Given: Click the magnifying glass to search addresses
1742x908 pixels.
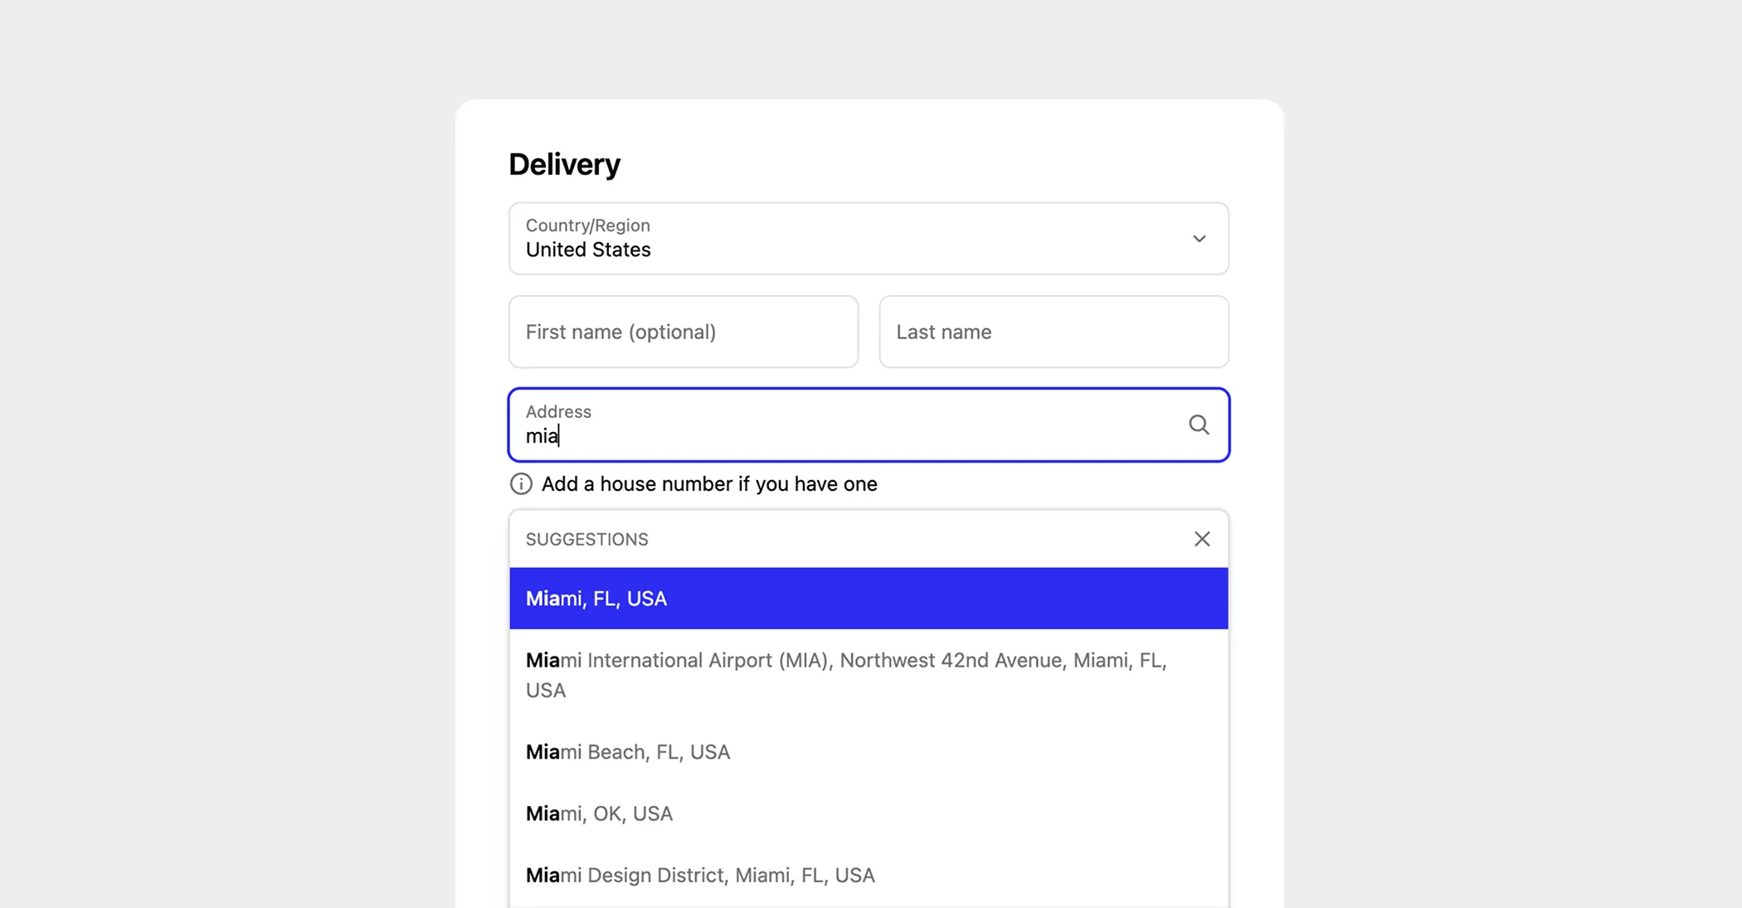Looking at the screenshot, I should click(x=1199, y=425).
